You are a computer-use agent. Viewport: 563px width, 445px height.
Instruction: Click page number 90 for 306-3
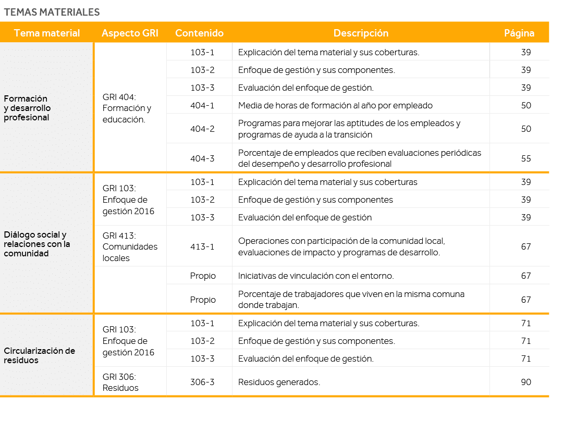527,380
